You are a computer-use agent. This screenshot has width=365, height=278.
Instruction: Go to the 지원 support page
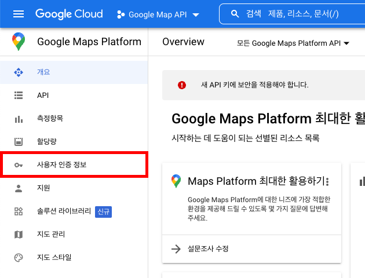tap(43, 188)
